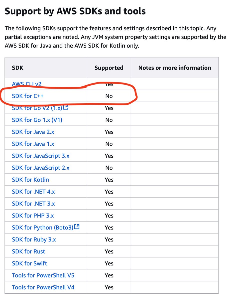This screenshot has width=231, height=300.
Task: Click the Yes value for SDK for .NET 4.x
Action: pos(109,192)
